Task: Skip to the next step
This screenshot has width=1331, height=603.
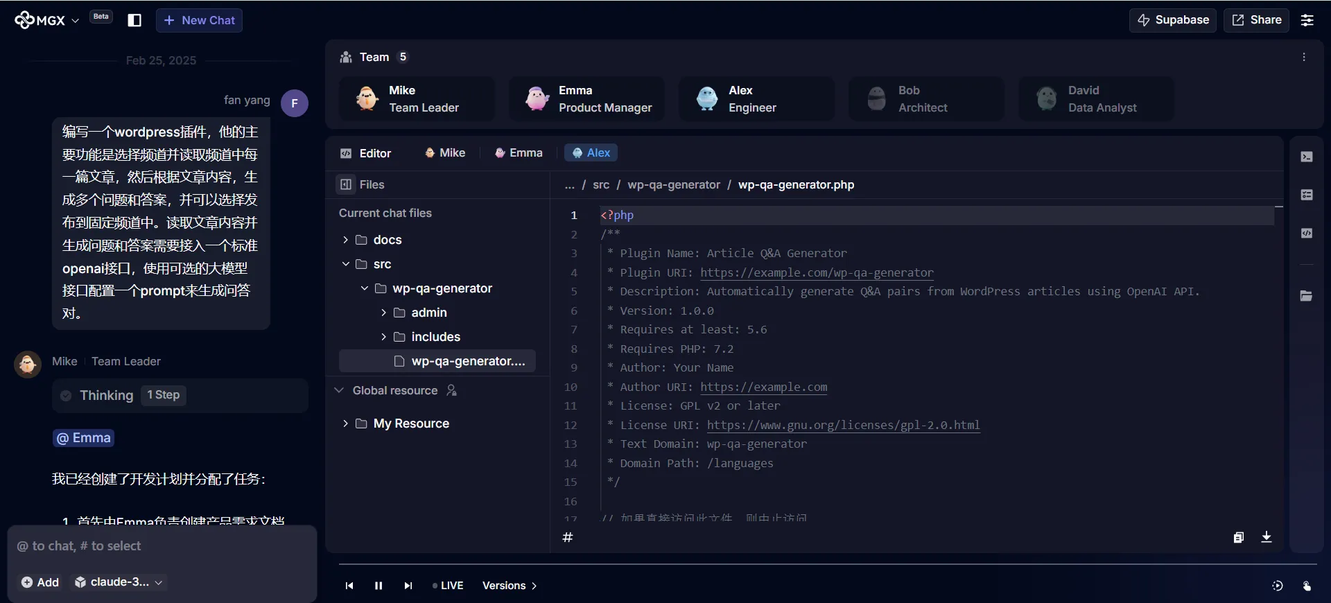Action: tap(408, 586)
